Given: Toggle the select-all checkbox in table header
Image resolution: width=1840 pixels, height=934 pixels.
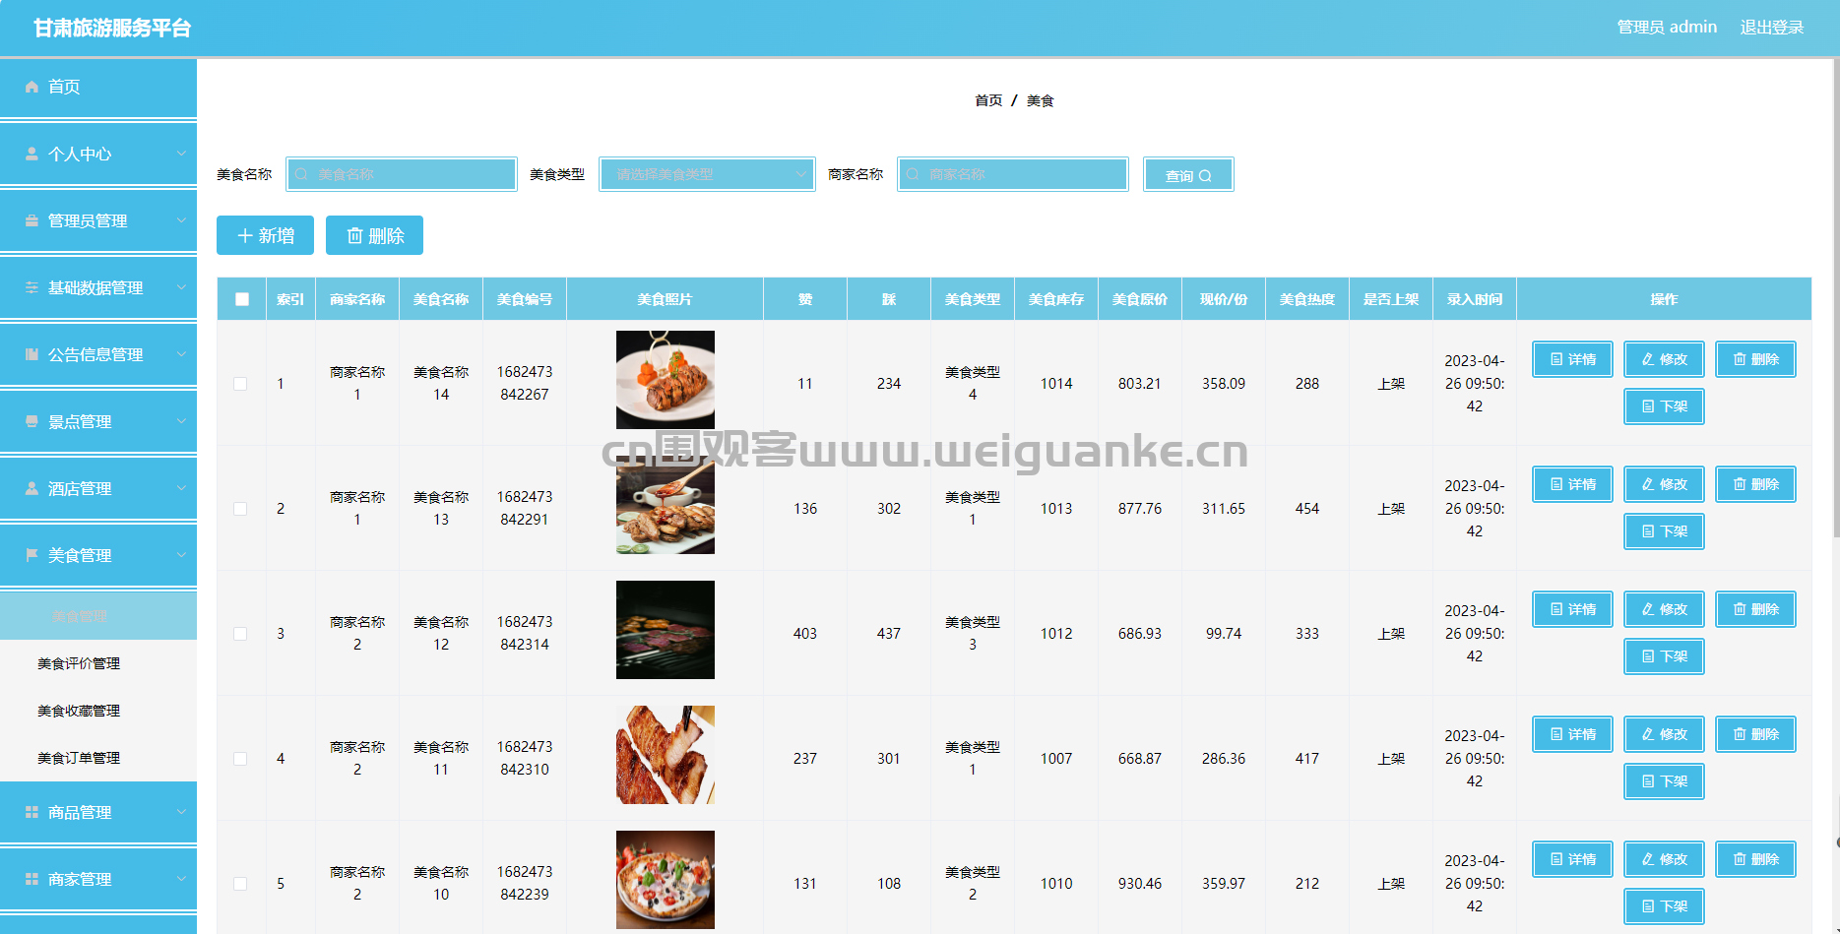Looking at the screenshot, I should (x=241, y=299).
